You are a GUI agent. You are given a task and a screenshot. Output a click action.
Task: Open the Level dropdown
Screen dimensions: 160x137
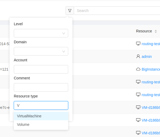point(41,33)
